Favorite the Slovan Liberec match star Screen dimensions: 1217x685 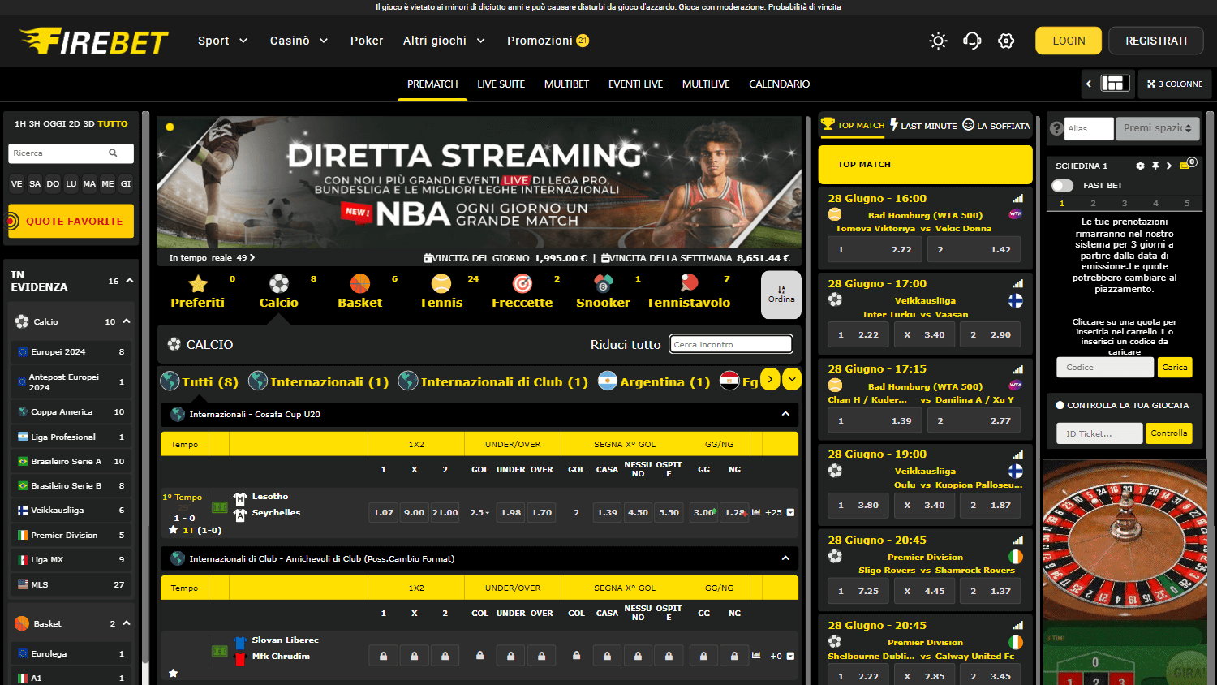173,673
